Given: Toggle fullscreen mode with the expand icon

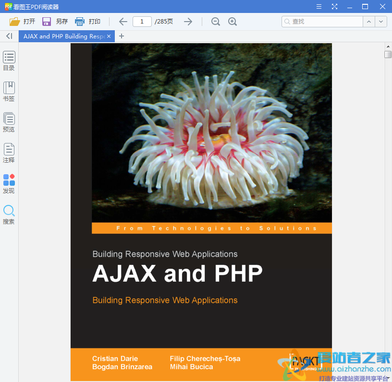Looking at the screenshot, I should point(335,7).
